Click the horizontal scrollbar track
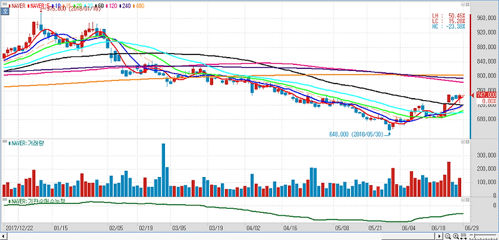The width and height of the screenshot is (499, 240). pyautogui.click(x=222, y=237)
